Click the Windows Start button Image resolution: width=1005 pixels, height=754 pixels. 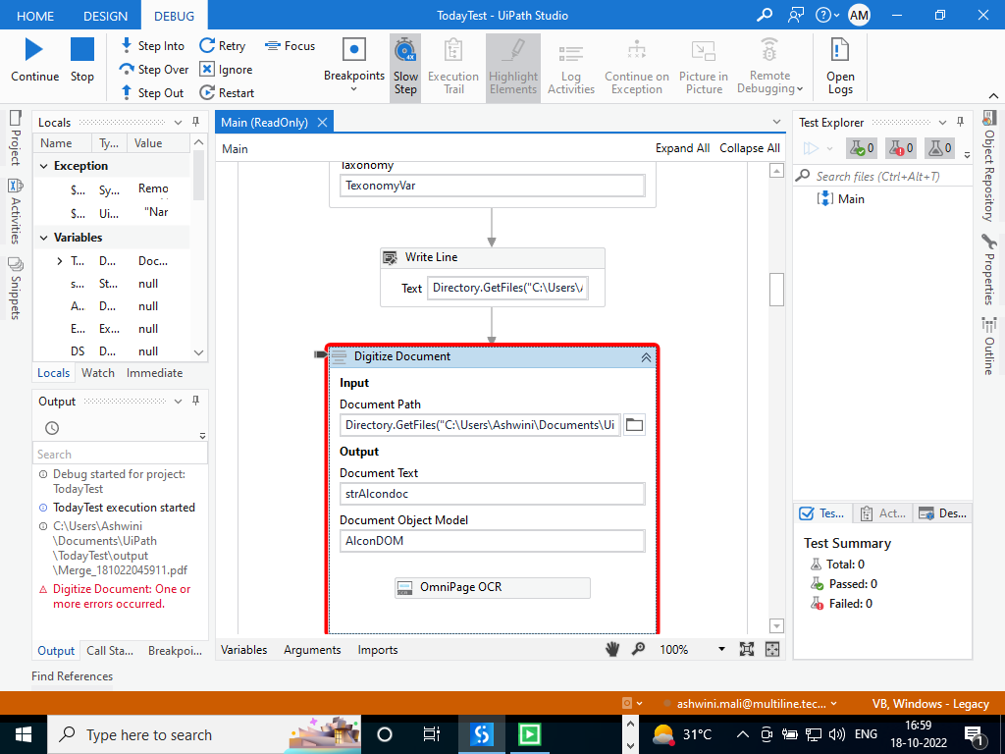pos(24,734)
